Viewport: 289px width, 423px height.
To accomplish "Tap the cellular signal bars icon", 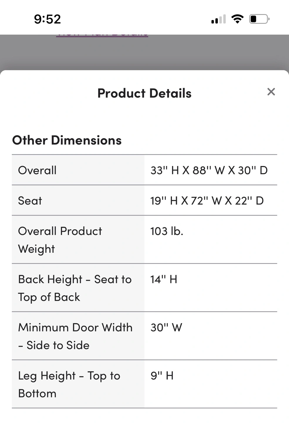I will click(219, 19).
